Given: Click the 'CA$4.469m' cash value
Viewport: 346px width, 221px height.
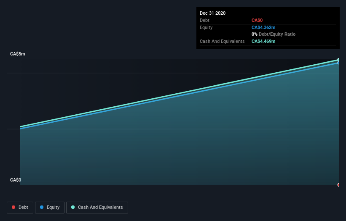Looking at the screenshot, I should [x=263, y=41].
